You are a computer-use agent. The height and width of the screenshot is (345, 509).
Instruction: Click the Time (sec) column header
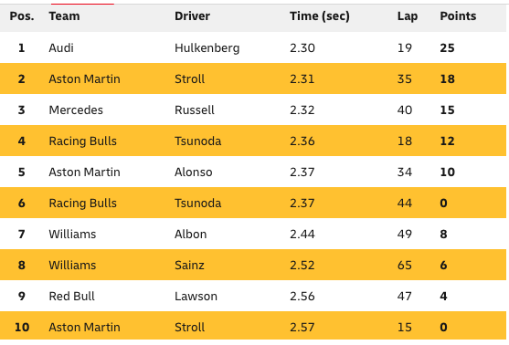point(320,16)
